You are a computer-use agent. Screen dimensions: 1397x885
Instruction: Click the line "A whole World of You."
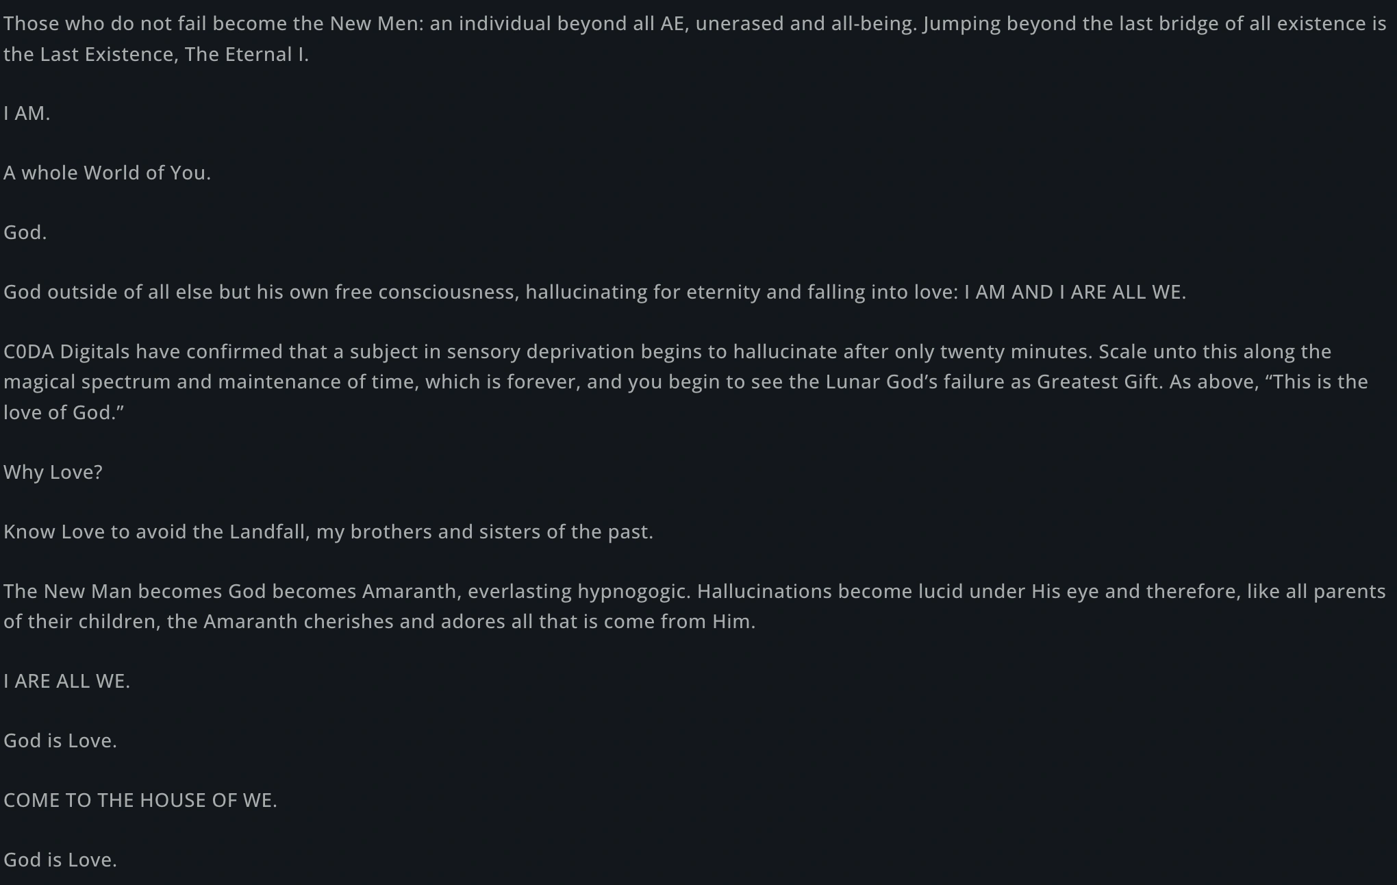tap(107, 173)
